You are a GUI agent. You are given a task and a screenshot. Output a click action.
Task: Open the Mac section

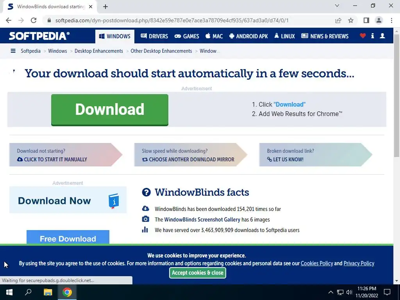coord(214,36)
